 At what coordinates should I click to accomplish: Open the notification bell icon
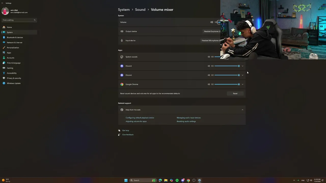pos(323,180)
